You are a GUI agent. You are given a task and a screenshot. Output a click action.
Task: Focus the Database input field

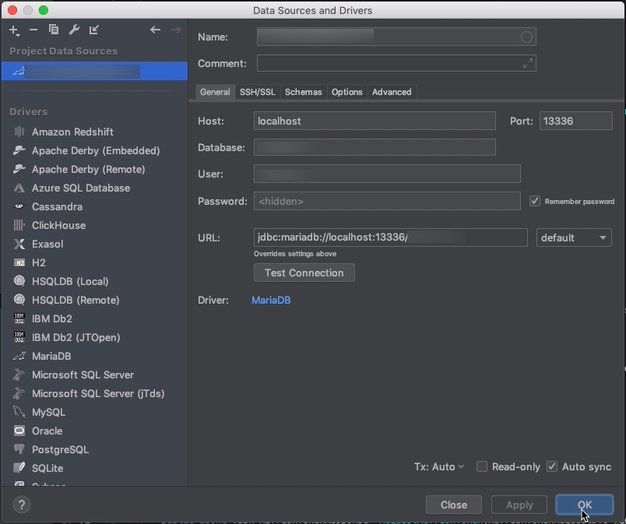tap(375, 147)
